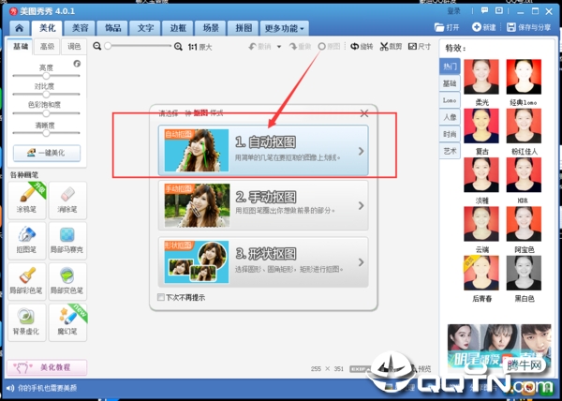The height and width of the screenshot is (401, 562).
Task: Click the 亮度 brightness slider handle
Action: [46, 76]
